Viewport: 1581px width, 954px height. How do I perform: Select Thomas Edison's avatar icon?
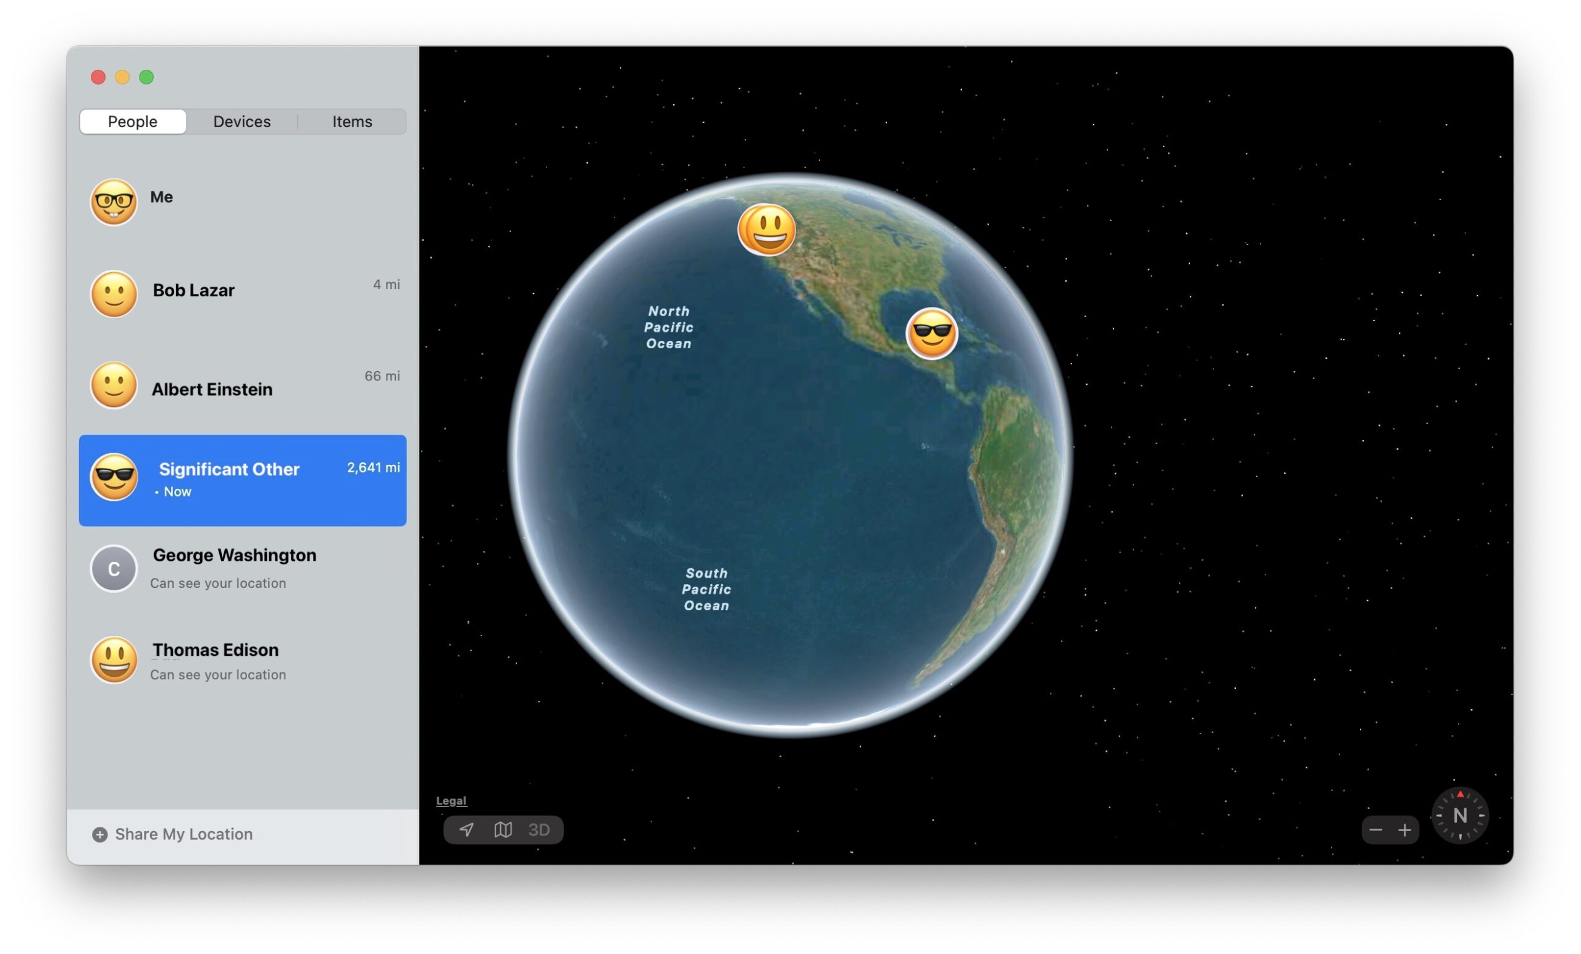[x=114, y=660]
